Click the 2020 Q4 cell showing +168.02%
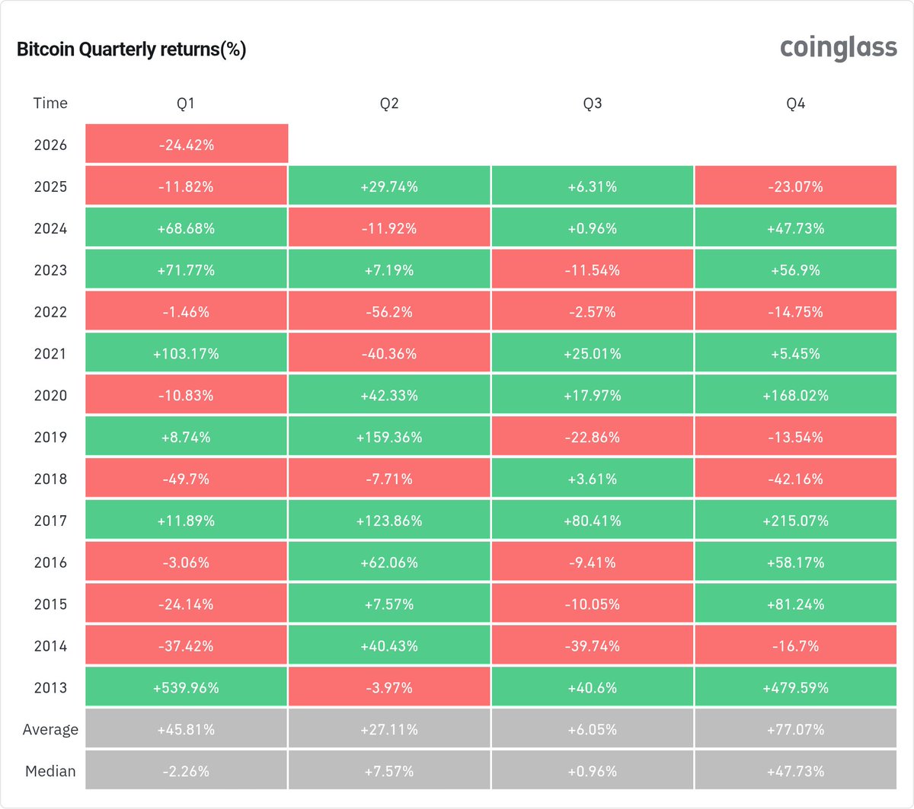This screenshot has width=914, height=809. (796, 395)
